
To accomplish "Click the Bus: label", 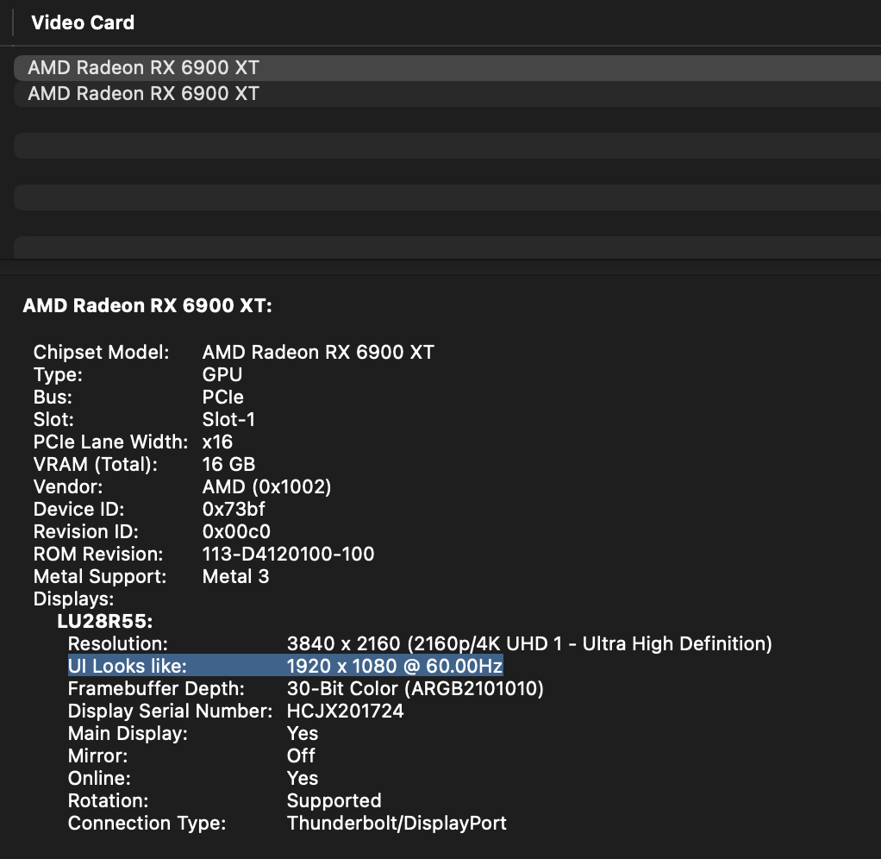I will (x=53, y=397).
